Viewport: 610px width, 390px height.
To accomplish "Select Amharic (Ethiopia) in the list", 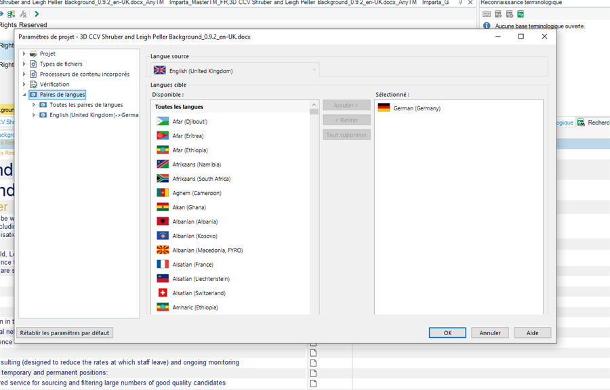I will 195,307.
